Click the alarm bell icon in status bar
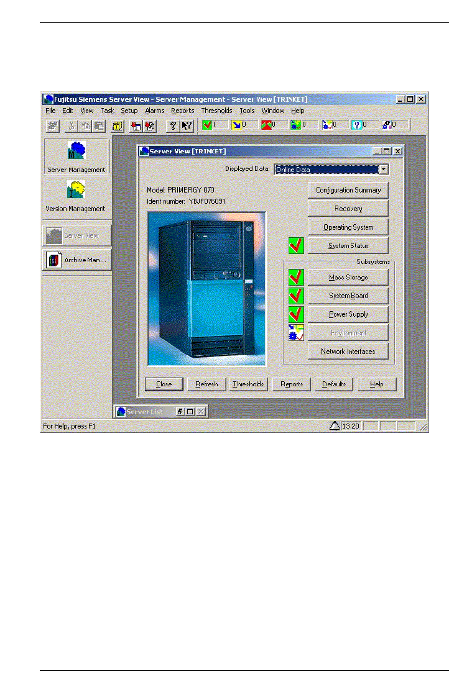 335,425
